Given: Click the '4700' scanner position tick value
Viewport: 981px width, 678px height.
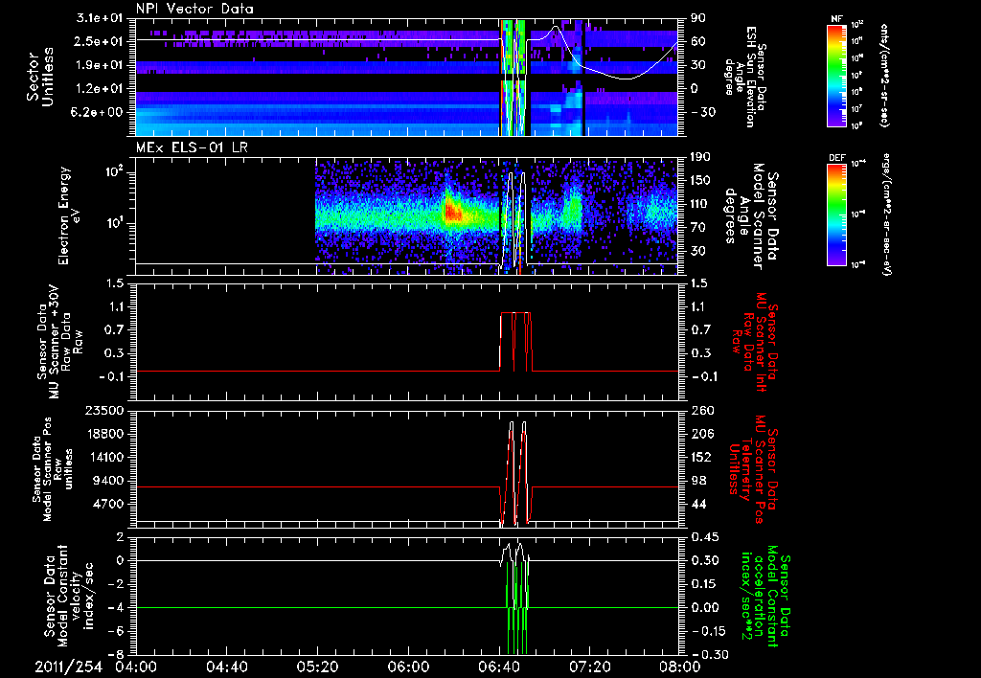Looking at the screenshot, I should (107, 504).
